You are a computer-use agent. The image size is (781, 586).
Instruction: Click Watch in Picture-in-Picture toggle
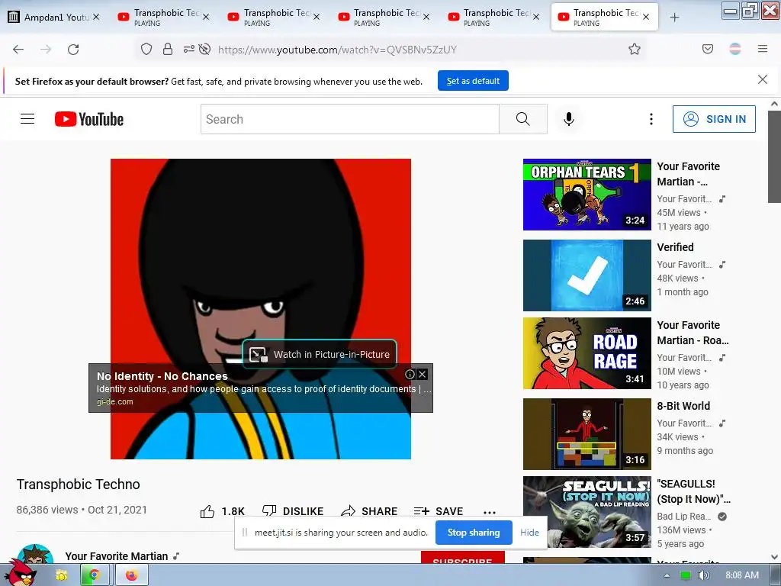coord(320,354)
